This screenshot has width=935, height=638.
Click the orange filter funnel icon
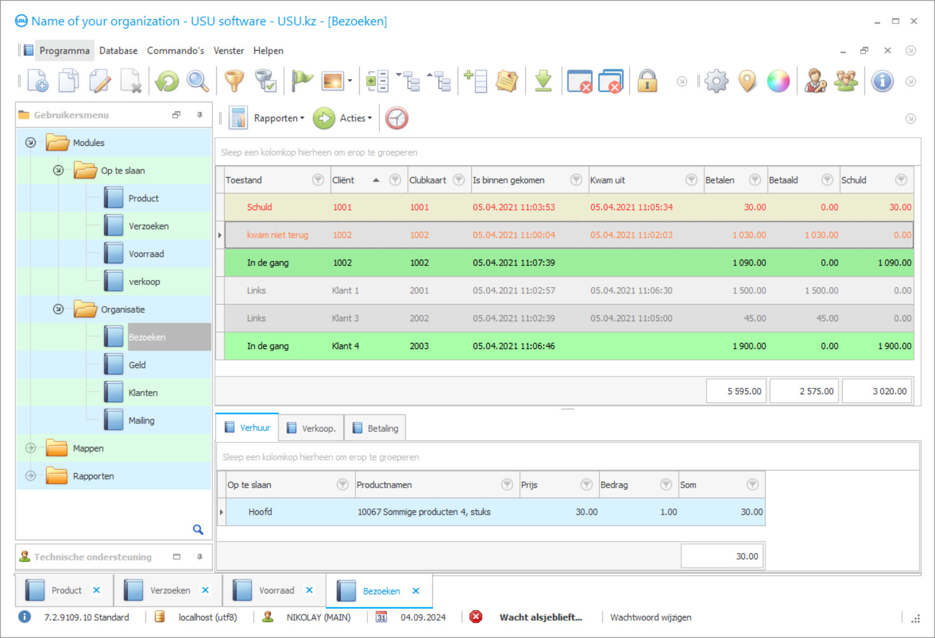[x=234, y=81]
